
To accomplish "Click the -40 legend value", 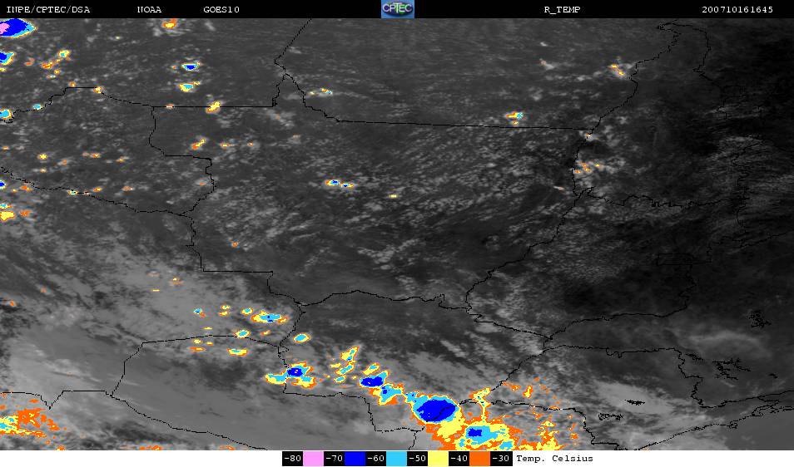I will pyautogui.click(x=459, y=459).
